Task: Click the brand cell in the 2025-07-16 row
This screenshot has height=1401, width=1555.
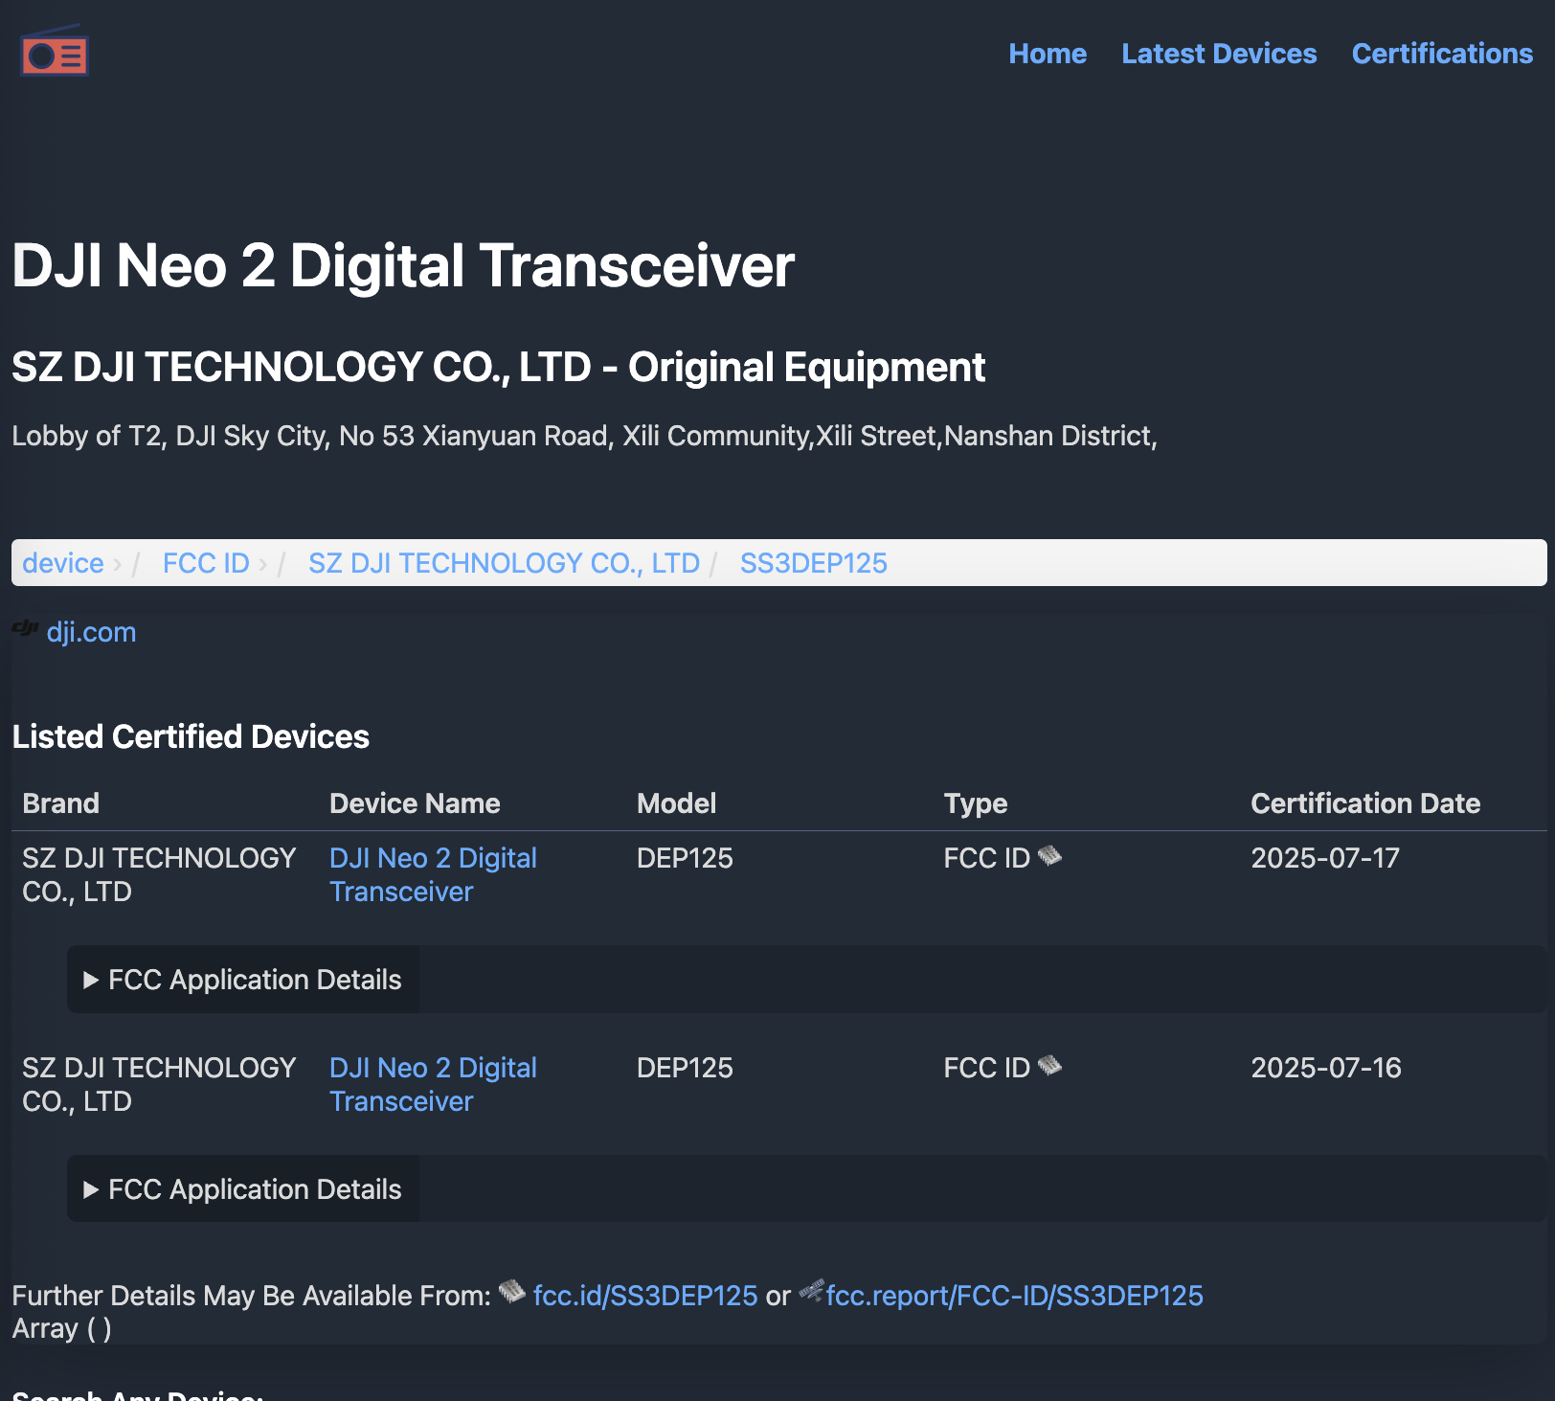Action: [x=159, y=1084]
